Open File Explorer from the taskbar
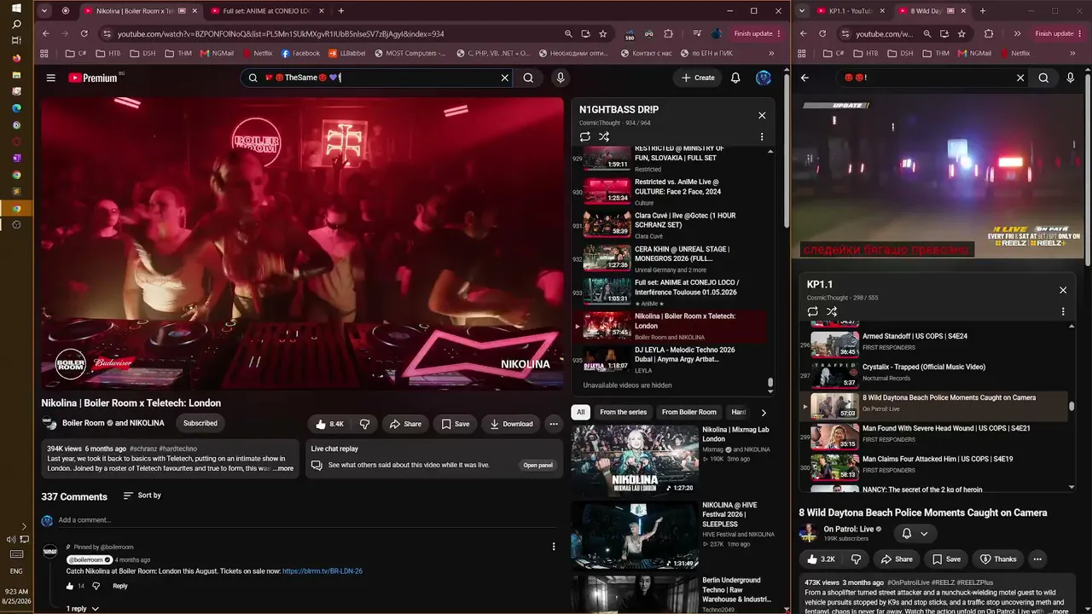Viewport: 1092px width, 614px height. (x=16, y=75)
